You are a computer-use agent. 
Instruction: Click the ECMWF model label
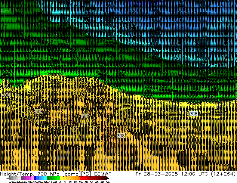pos(103,174)
